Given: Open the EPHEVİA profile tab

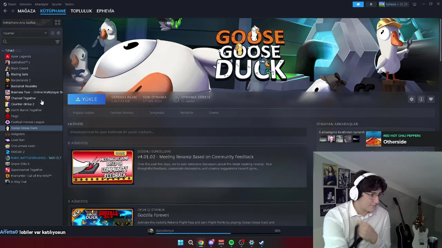Looking at the screenshot, I should [x=105, y=11].
